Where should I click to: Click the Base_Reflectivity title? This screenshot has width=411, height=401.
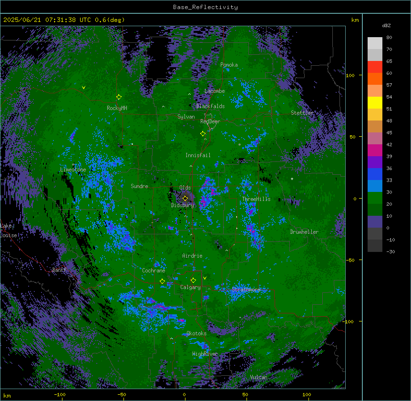coord(205,7)
